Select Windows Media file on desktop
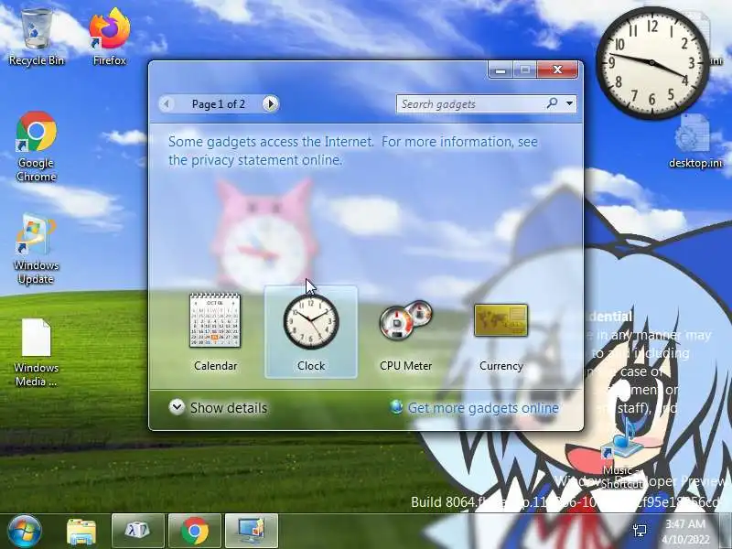The image size is (732, 549). tap(37, 352)
